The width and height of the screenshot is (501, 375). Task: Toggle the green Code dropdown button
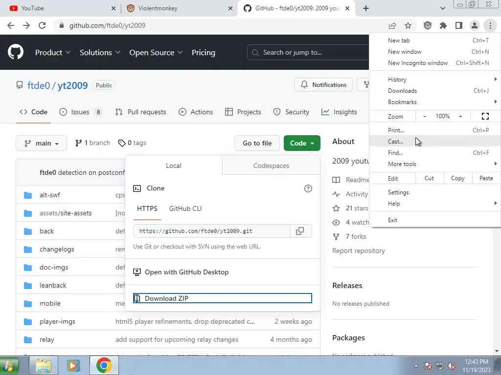coord(302,143)
